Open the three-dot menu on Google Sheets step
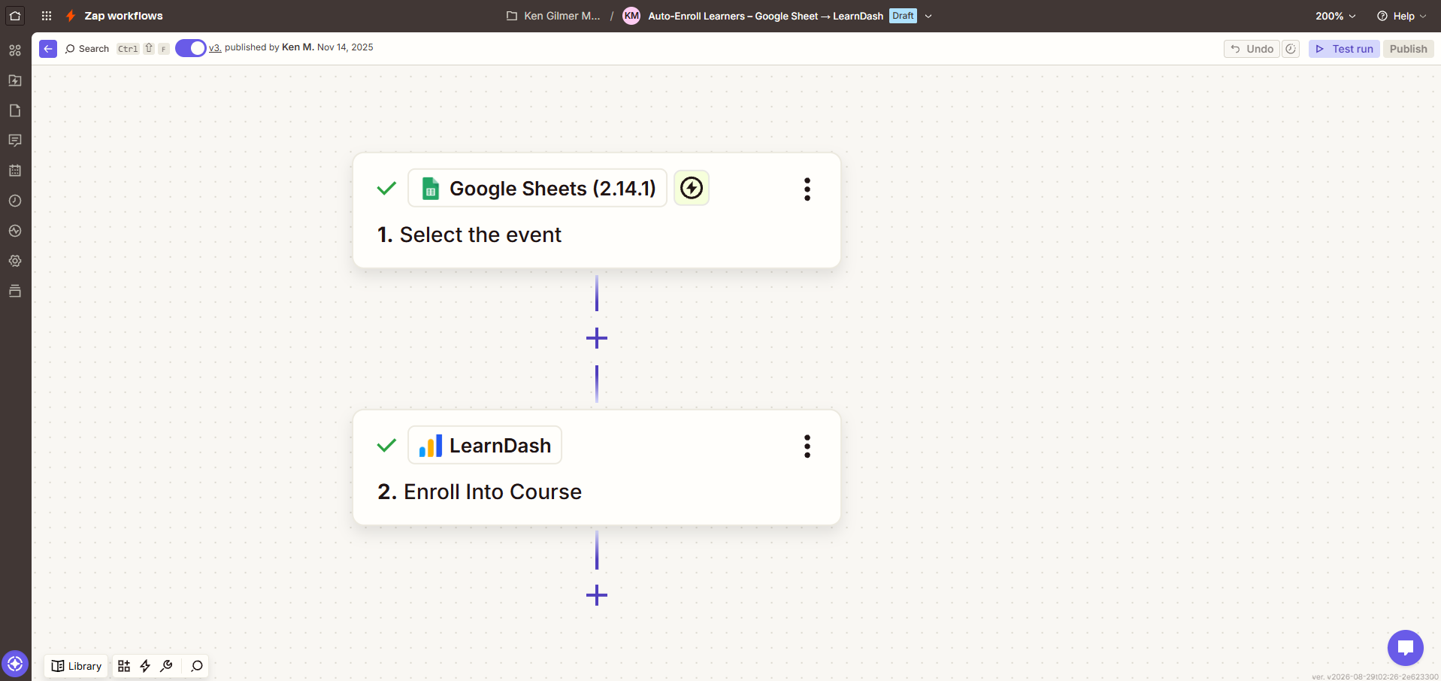This screenshot has width=1441, height=681. (x=807, y=189)
